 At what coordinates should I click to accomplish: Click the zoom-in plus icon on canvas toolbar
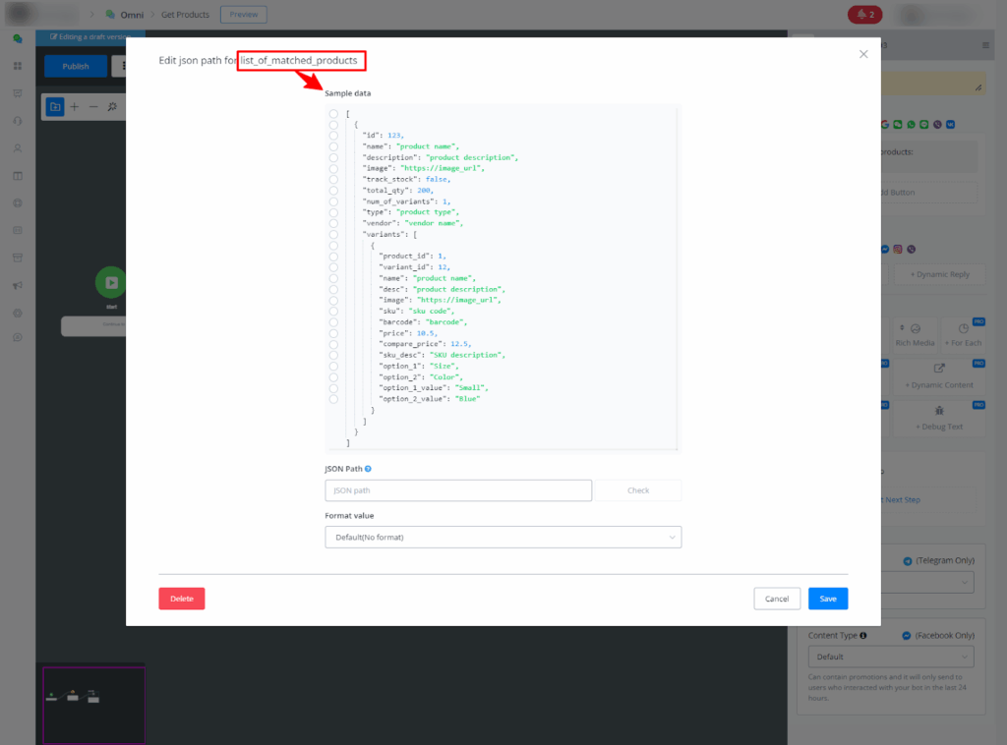[x=75, y=106]
